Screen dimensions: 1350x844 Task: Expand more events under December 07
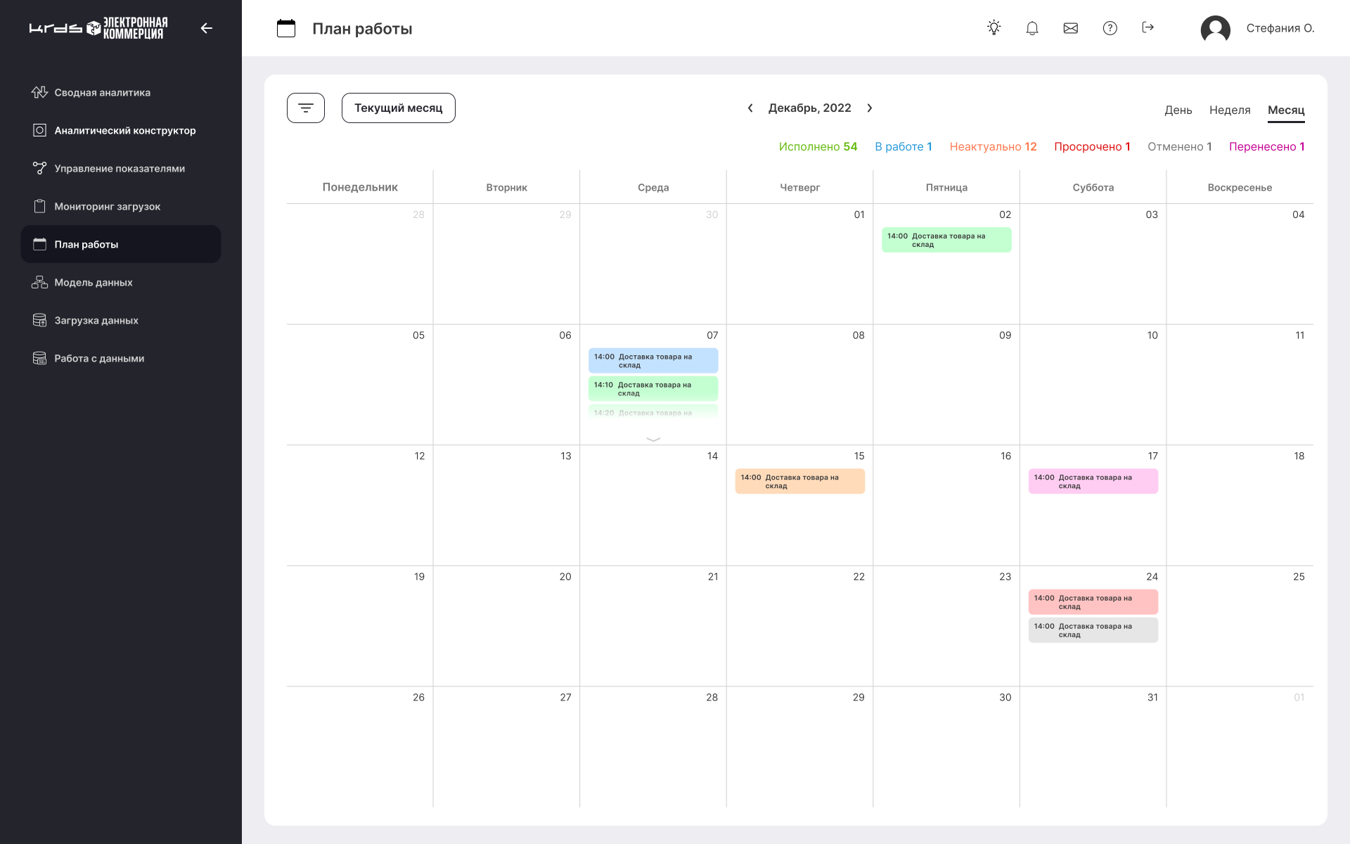pos(653,439)
